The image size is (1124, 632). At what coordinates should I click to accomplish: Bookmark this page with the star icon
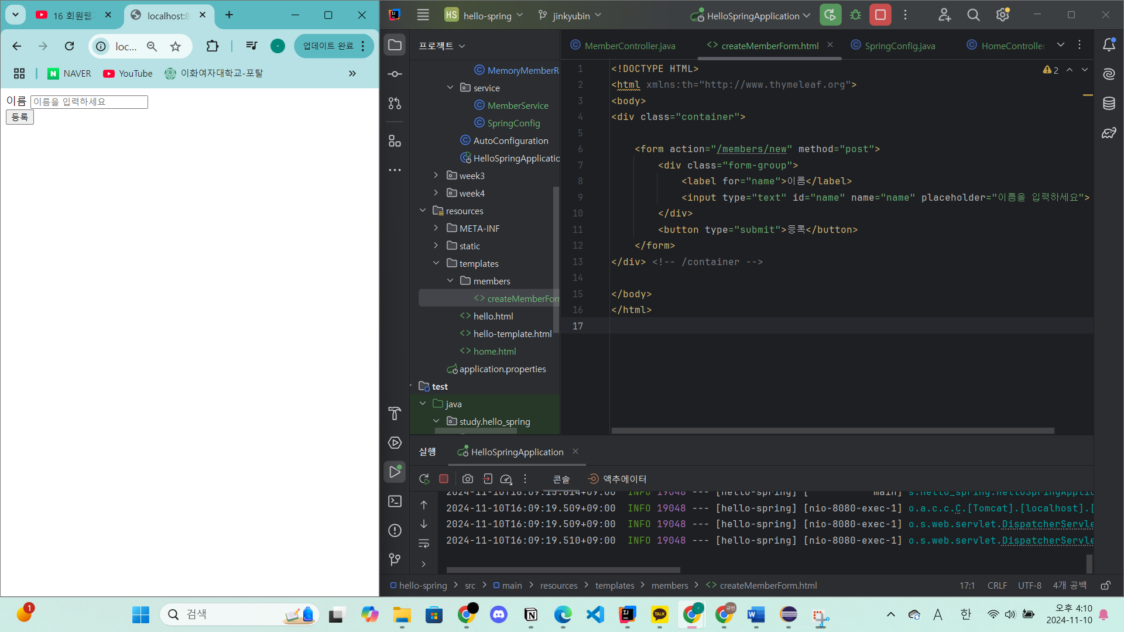click(175, 46)
